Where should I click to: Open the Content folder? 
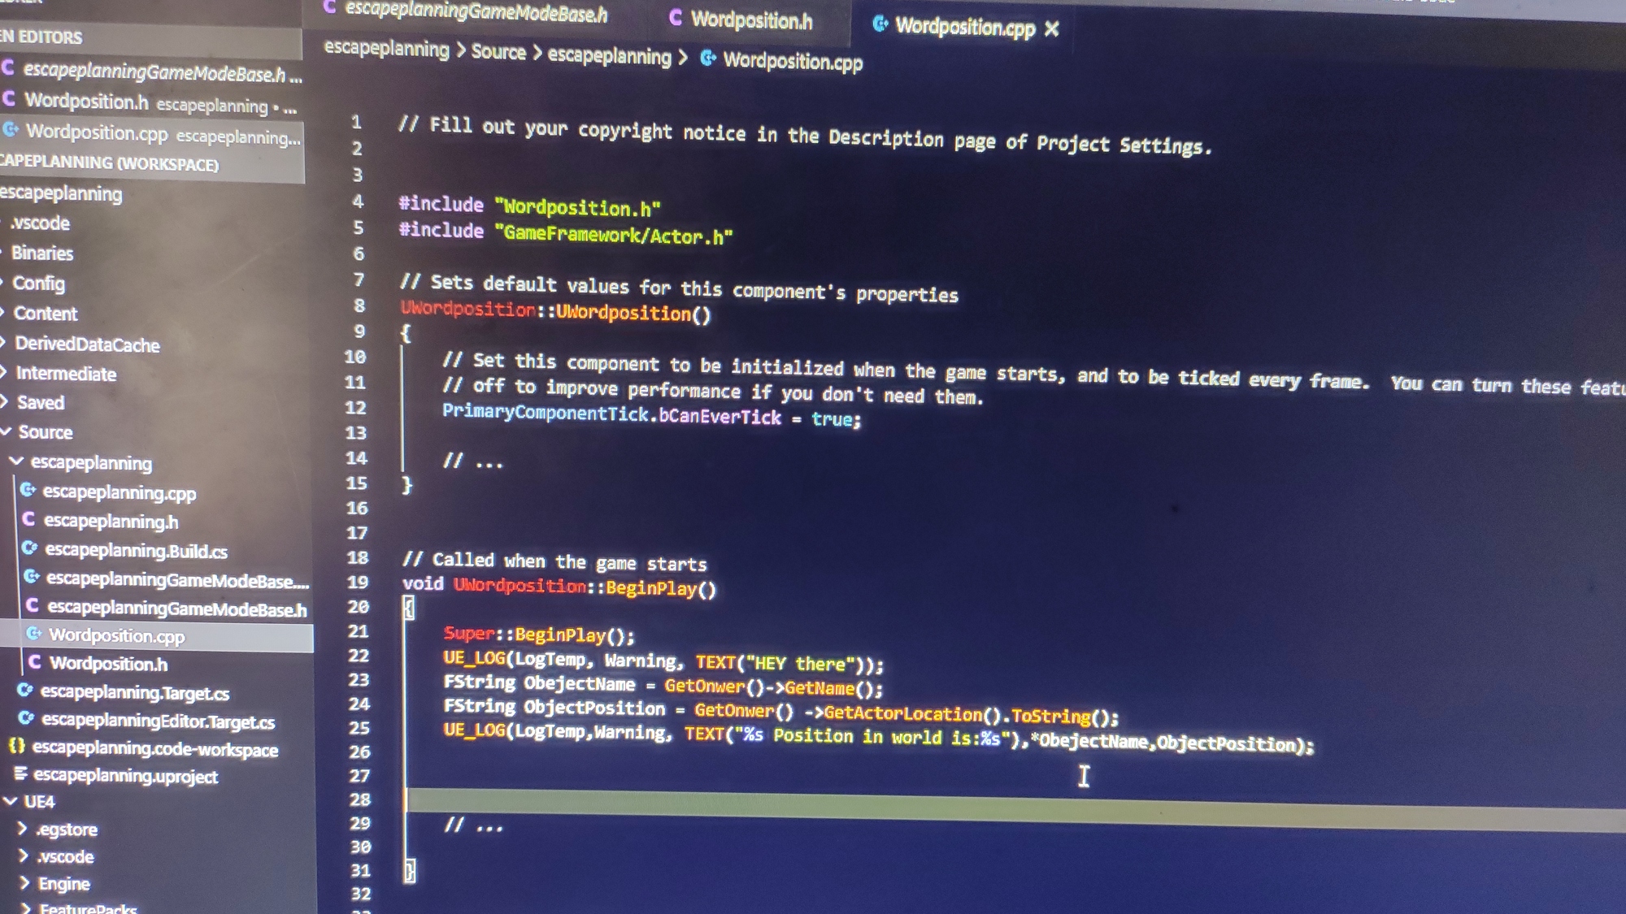click(46, 313)
